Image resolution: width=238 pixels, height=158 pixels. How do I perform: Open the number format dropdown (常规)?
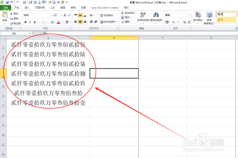[x=189, y=15]
